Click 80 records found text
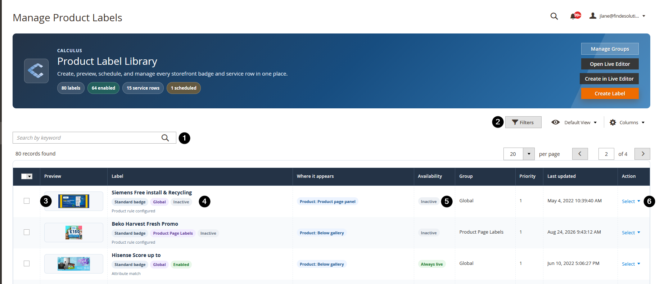660x284 pixels. point(35,154)
